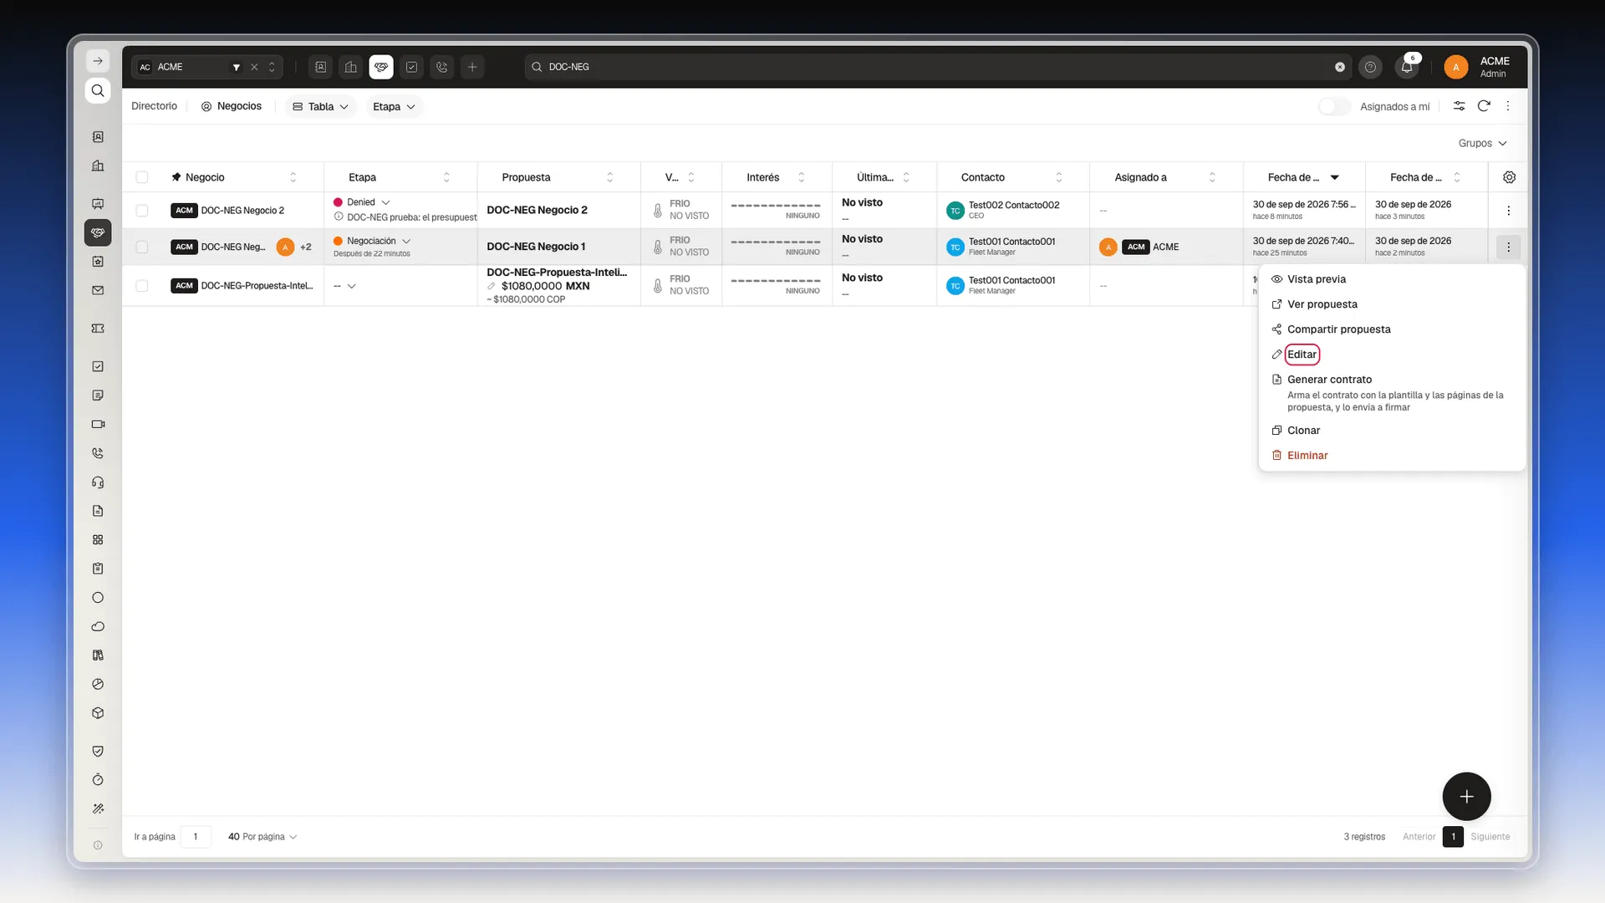Check the DOC-NEG Neg... Negociación row checkbox
Image resolution: width=1605 pixels, height=903 pixels.
click(x=142, y=247)
